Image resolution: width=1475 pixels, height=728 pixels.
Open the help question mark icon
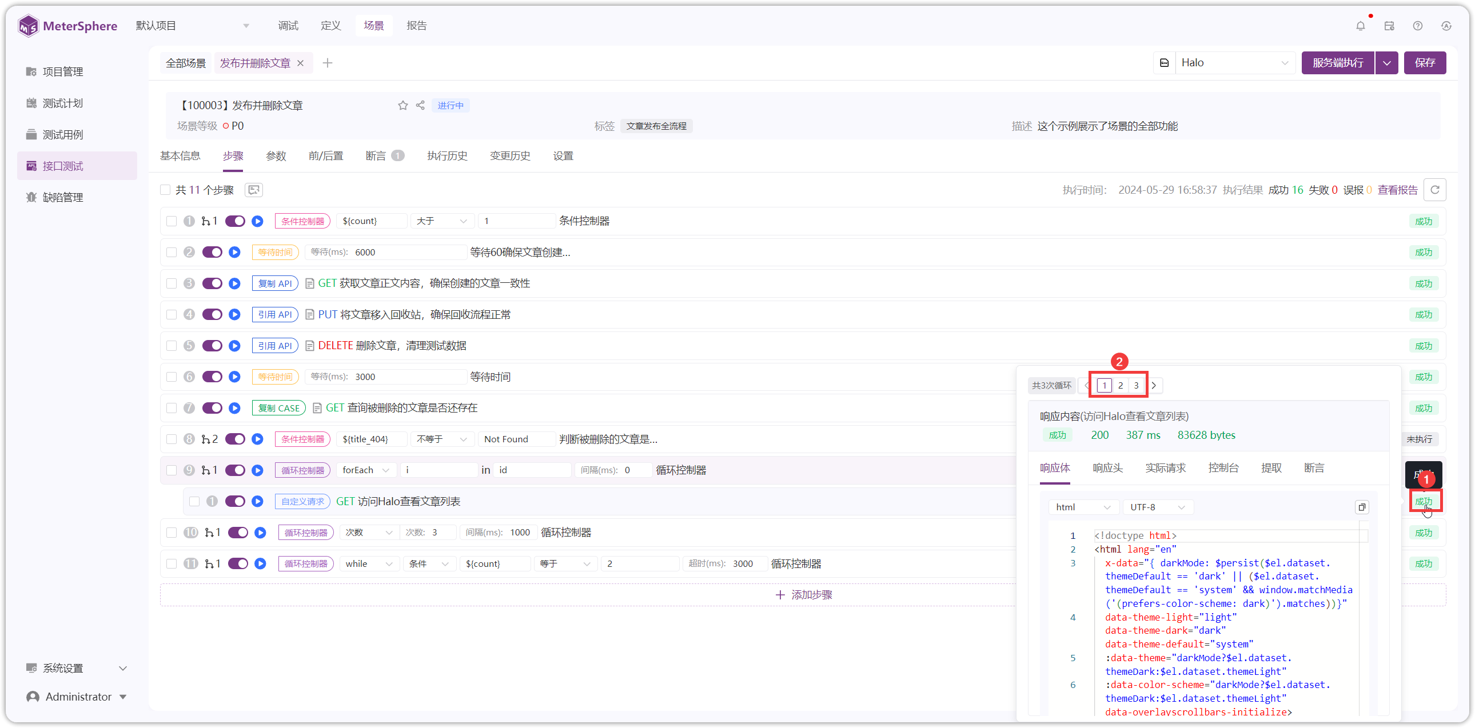(1418, 26)
